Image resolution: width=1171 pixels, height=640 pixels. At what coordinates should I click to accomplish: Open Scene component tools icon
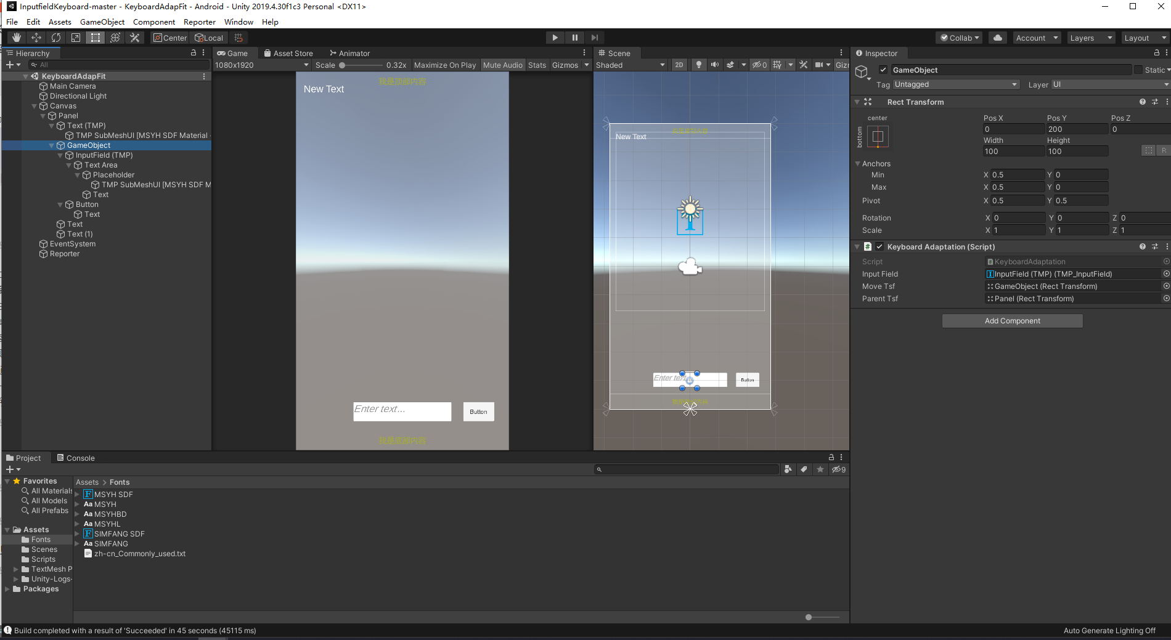pyautogui.click(x=803, y=65)
